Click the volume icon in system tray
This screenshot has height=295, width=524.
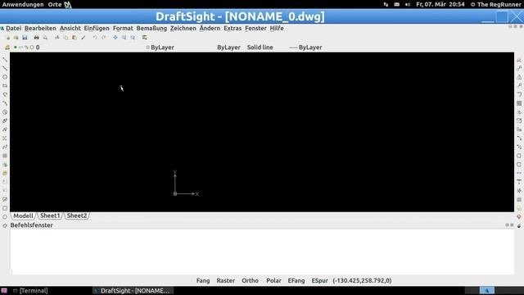408,4
